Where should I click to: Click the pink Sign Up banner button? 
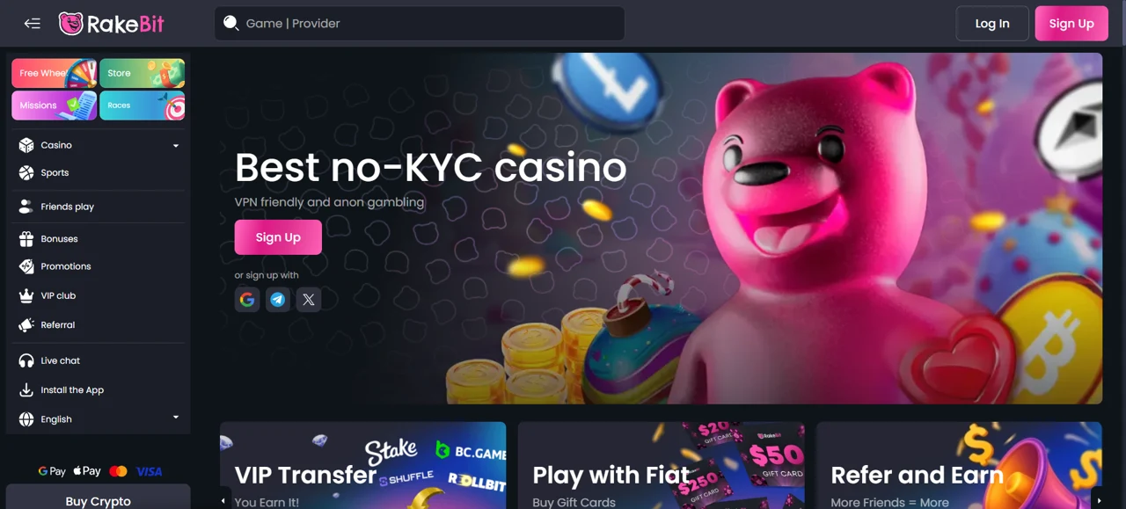pos(278,237)
